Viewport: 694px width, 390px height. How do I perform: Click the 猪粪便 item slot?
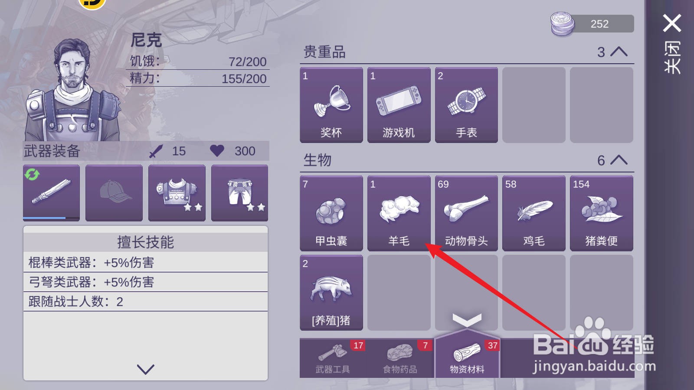point(602,213)
